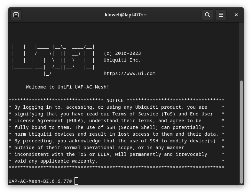This screenshot has height=194, width=252.
Task: Click the (c) 2010-2023 copyright text
Action: (x=122, y=53)
